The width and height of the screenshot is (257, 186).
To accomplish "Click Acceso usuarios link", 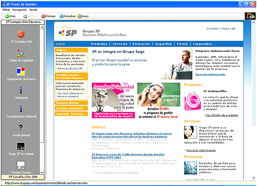I will pyautogui.click(x=68, y=96).
